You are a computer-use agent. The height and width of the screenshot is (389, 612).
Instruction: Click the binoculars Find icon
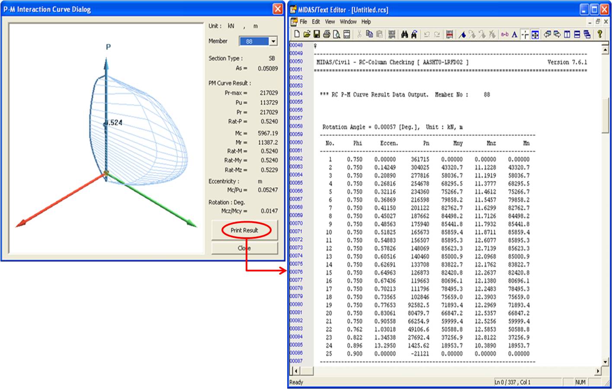coord(404,35)
